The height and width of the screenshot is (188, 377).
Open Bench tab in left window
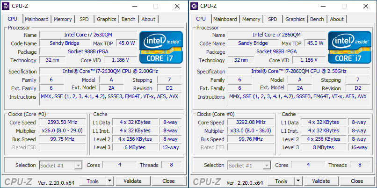coord(128,19)
